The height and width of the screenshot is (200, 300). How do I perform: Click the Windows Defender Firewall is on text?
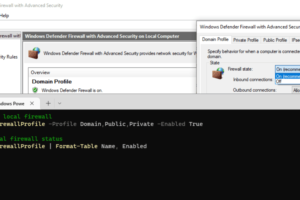(x=72, y=90)
